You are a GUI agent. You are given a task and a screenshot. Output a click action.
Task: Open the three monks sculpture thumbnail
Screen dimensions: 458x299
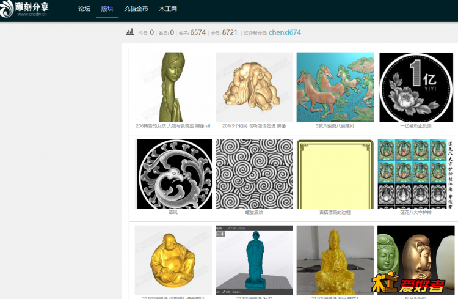pyautogui.click(x=254, y=87)
